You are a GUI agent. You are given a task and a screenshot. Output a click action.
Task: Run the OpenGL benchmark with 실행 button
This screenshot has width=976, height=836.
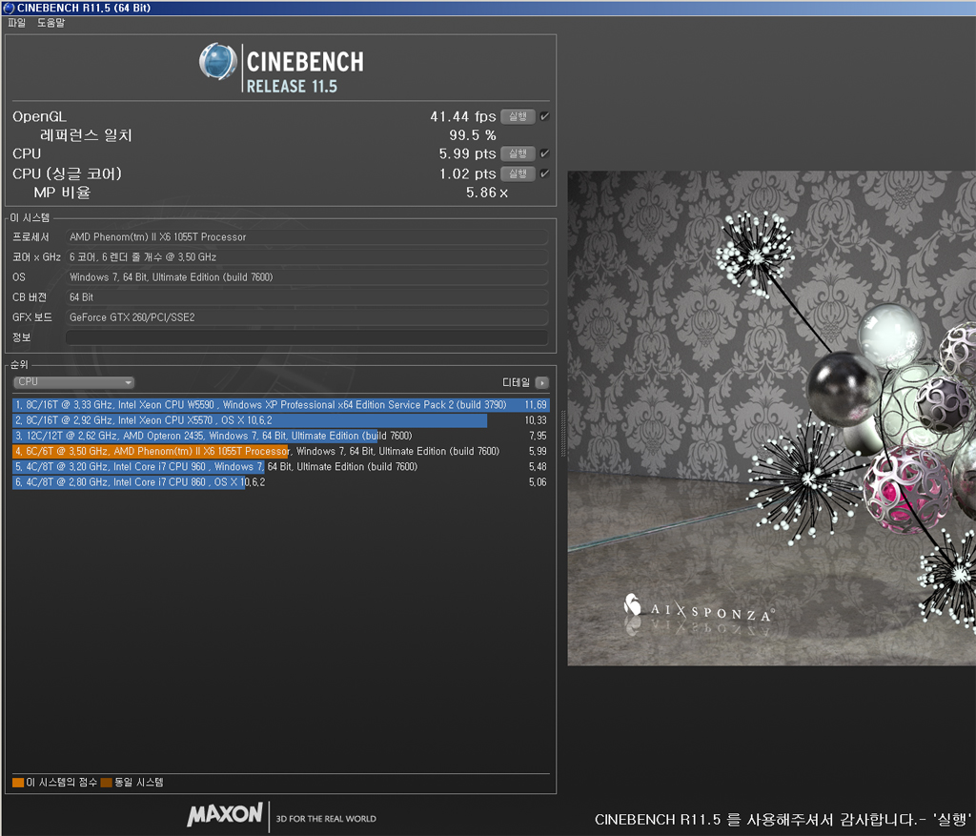coord(518,116)
